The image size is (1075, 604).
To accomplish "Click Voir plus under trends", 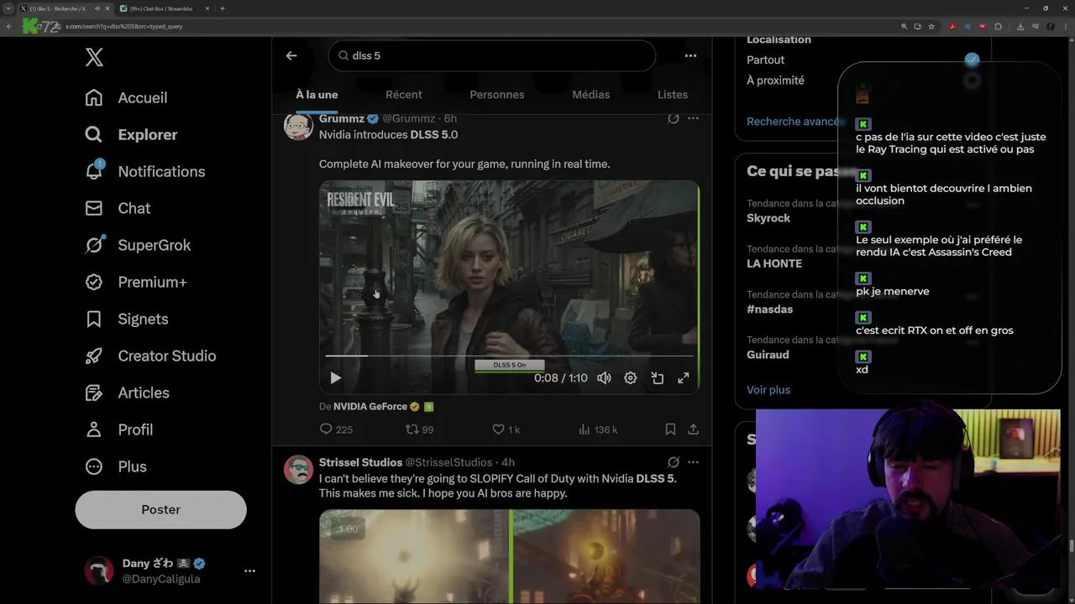I will coord(768,390).
